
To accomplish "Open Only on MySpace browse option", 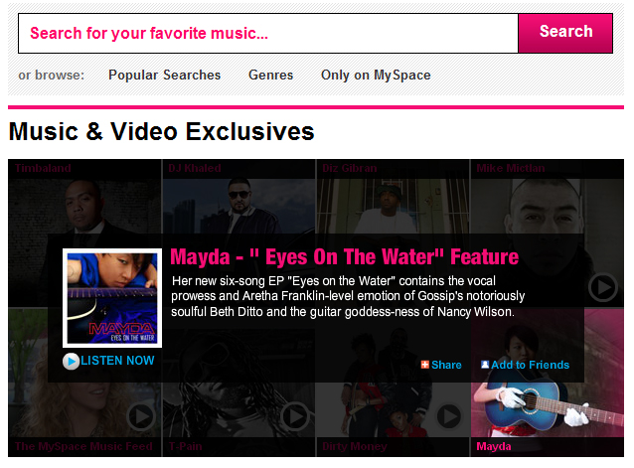I will pyautogui.click(x=376, y=76).
